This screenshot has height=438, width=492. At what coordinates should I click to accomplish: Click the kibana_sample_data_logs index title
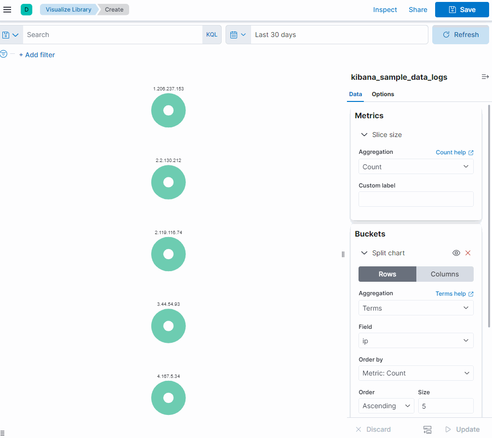coord(399,77)
